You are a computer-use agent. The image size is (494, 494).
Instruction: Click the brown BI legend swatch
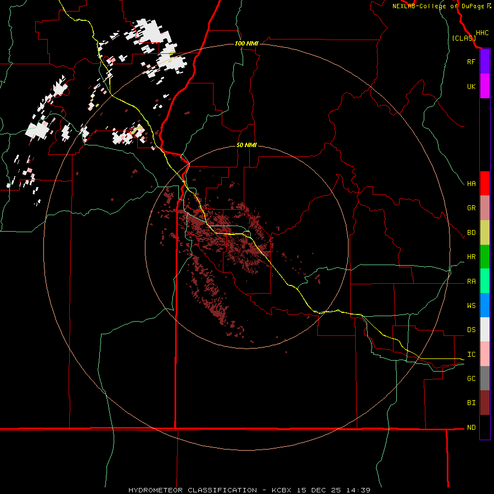(x=485, y=403)
